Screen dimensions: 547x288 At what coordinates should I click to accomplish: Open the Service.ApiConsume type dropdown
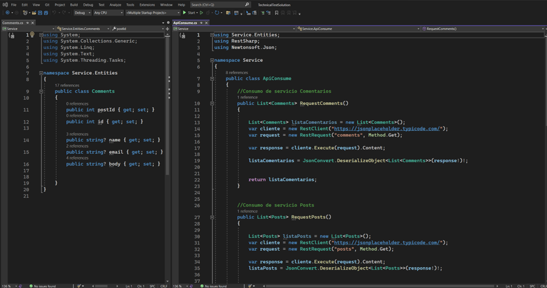click(358, 29)
